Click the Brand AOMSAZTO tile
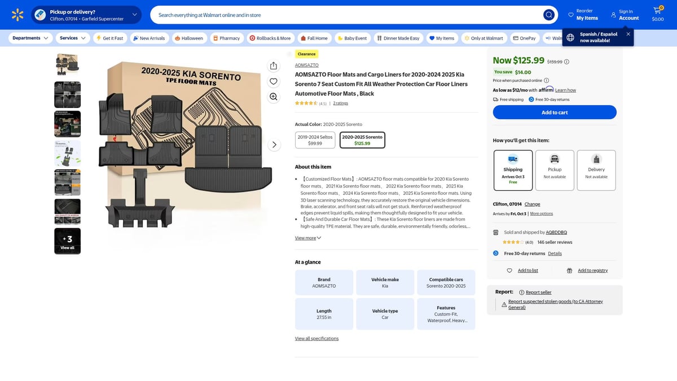This screenshot has height=381, width=677. [x=324, y=282]
